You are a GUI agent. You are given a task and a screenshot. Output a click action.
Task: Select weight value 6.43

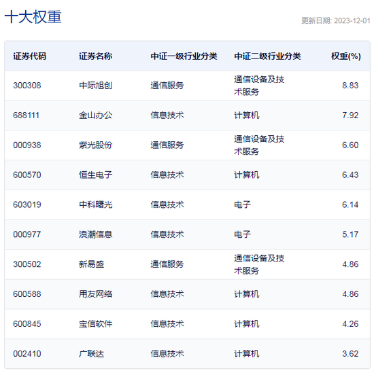(x=350, y=175)
